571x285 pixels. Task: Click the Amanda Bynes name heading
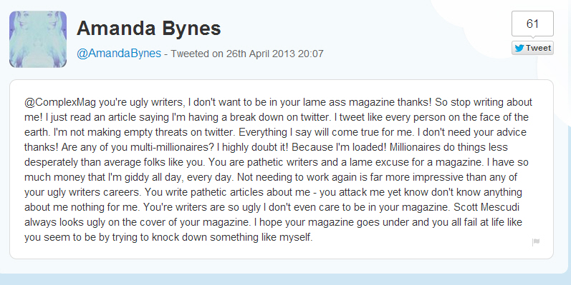148,28
